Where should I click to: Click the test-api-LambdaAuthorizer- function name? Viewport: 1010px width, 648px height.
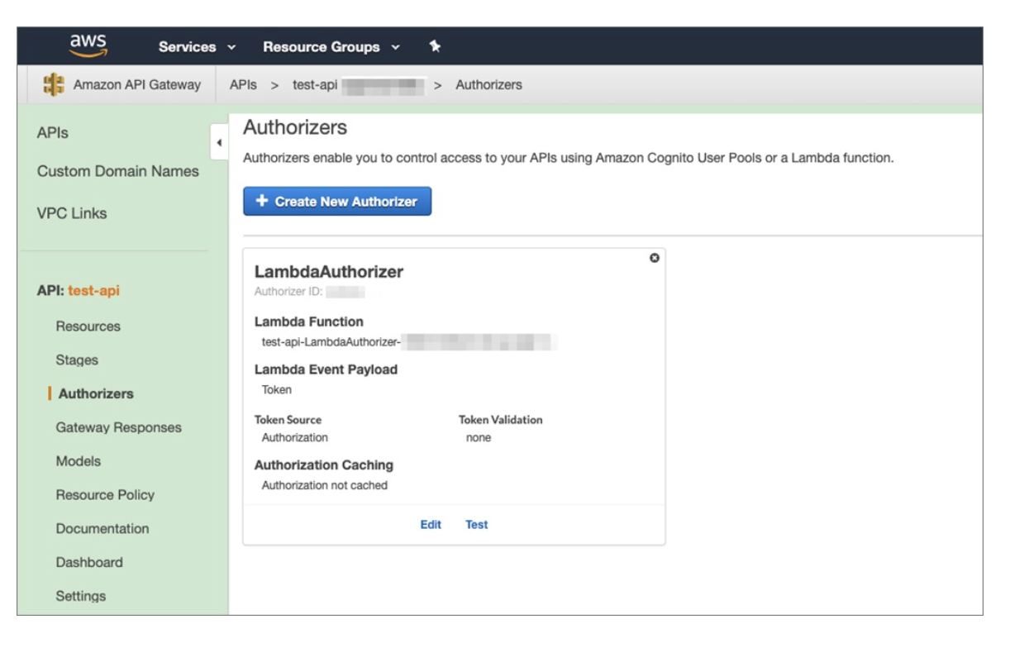(x=331, y=341)
